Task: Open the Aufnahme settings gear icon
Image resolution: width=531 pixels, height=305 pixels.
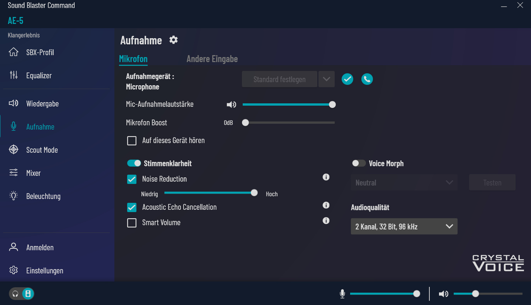Action: pos(174,40)
